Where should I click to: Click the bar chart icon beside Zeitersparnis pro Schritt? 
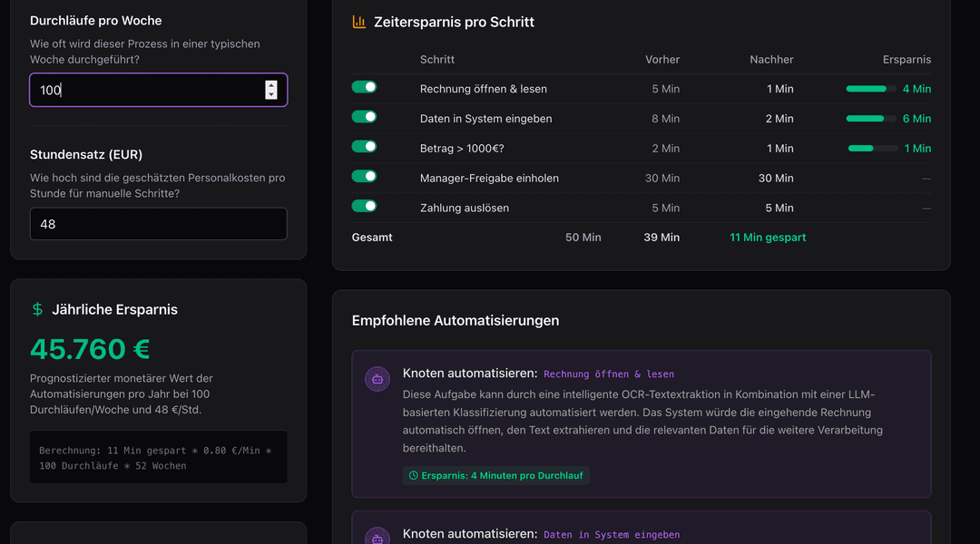358,22
